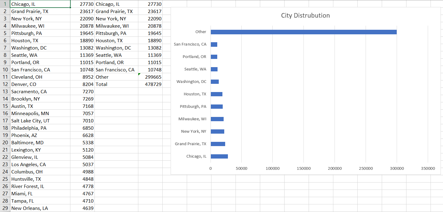The height and width of the screenshot is (212, 443).
Task: Select the cell containing Chicago, IL in first column
Action: tap(40, 4)
